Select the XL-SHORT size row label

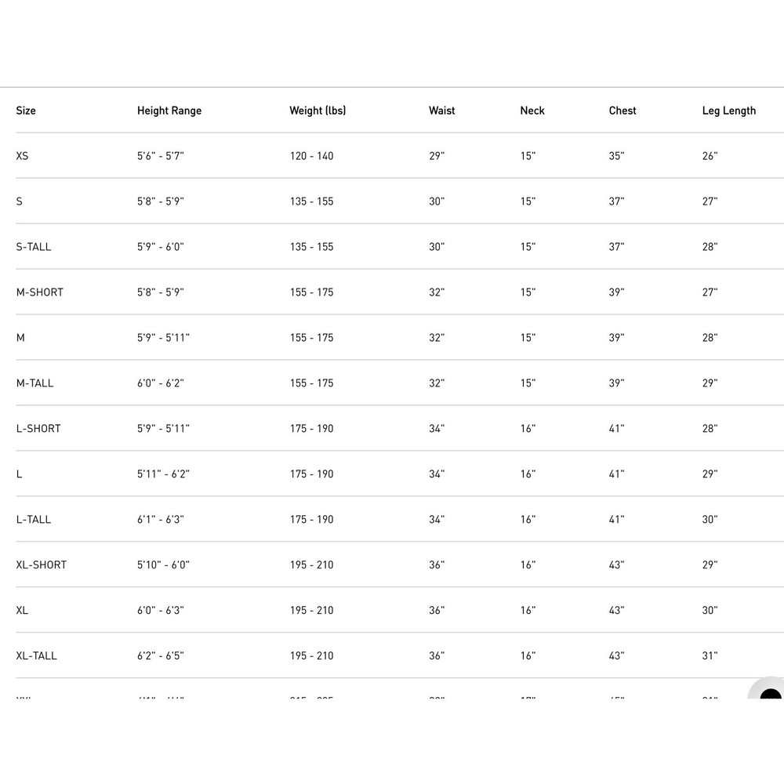click(x=41, y=565)
